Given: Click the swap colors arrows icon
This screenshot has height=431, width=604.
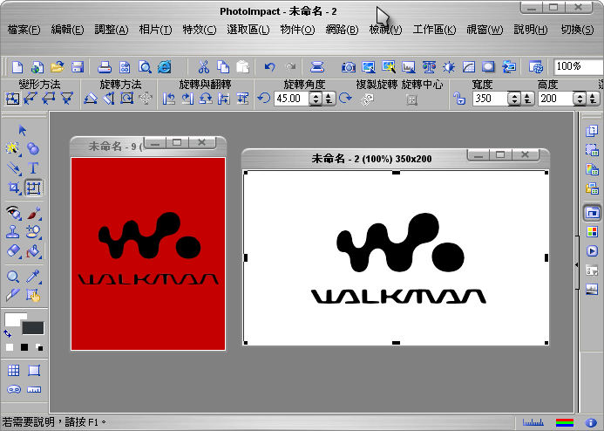Looking at the screenshot, I should tap(8, 334).
